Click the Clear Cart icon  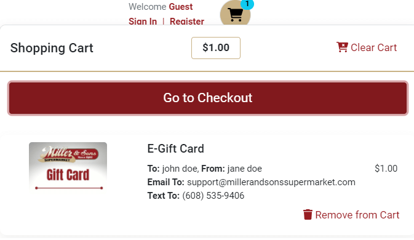pyautogui.click(x=342, y=47)
